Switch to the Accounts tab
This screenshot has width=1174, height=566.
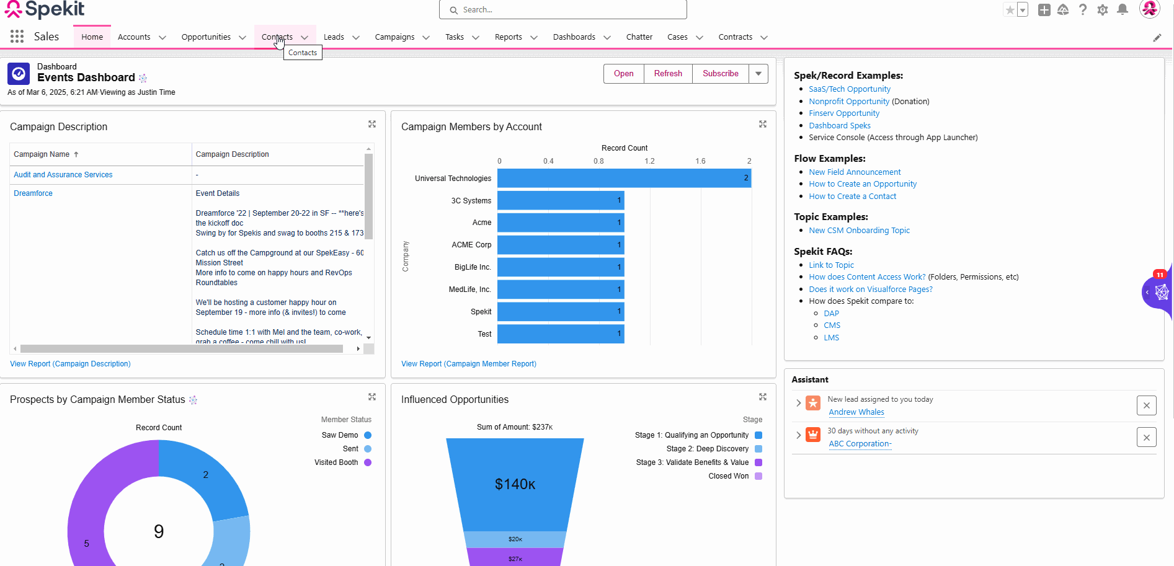tap(134, 37)
